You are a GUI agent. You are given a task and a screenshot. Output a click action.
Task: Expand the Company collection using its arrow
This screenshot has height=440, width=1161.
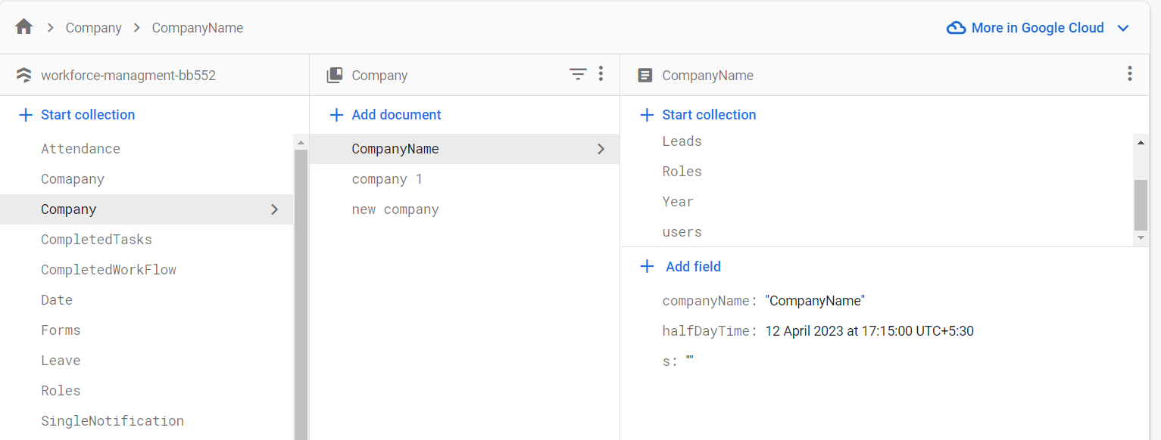pos(275,209)
